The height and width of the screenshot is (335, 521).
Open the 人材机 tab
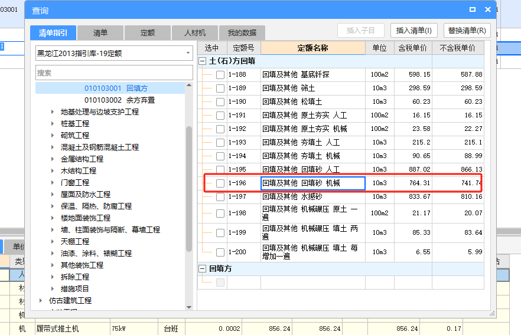tap(195, 33)
